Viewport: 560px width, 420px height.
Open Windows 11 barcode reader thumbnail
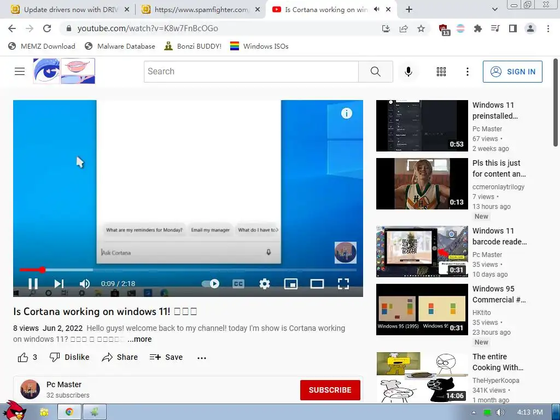422,252
